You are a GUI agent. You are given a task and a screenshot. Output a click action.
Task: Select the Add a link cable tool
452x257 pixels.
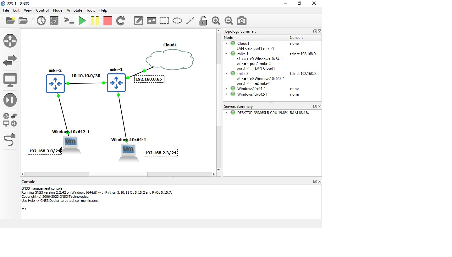click(10, 139)
